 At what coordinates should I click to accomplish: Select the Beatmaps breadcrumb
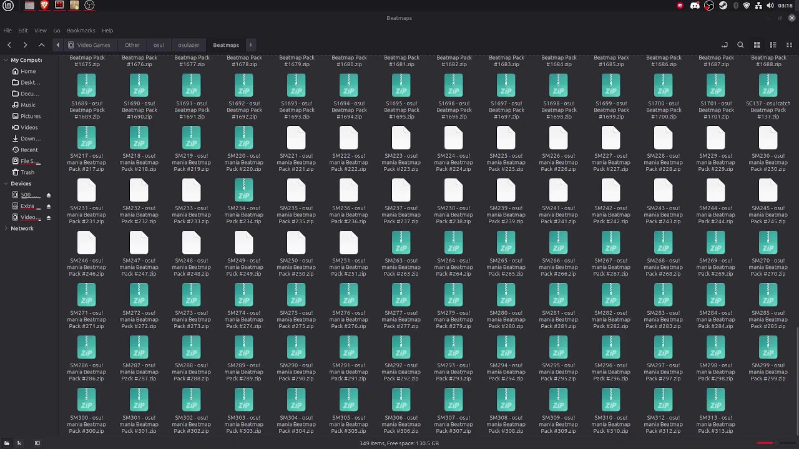tap(226, 45)
